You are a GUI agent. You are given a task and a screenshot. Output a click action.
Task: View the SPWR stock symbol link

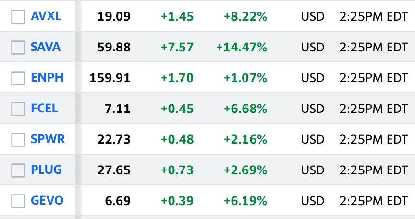[x=48, y=139]
